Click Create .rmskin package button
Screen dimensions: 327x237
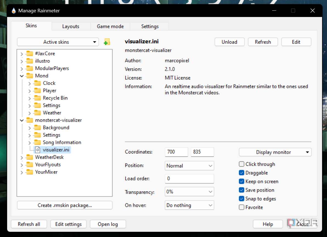coord(65,205)
